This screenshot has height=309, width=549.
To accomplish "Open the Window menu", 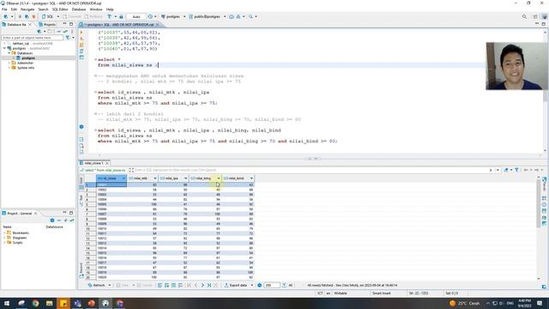I will [96, 9].
